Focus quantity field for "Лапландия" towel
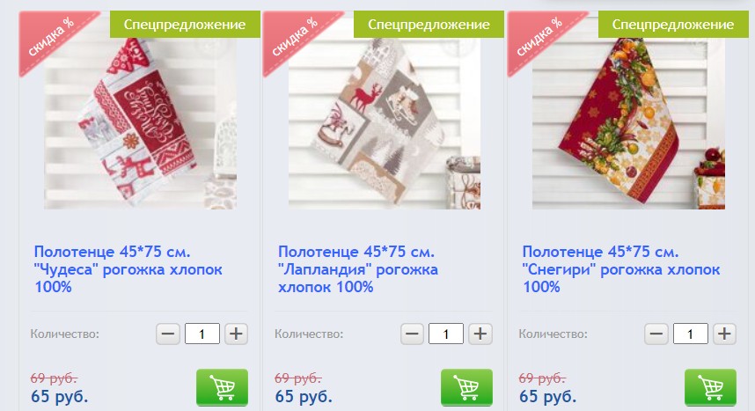Image resolution: width=755 pixels, height=411 pixels. (x=446, y=334)
